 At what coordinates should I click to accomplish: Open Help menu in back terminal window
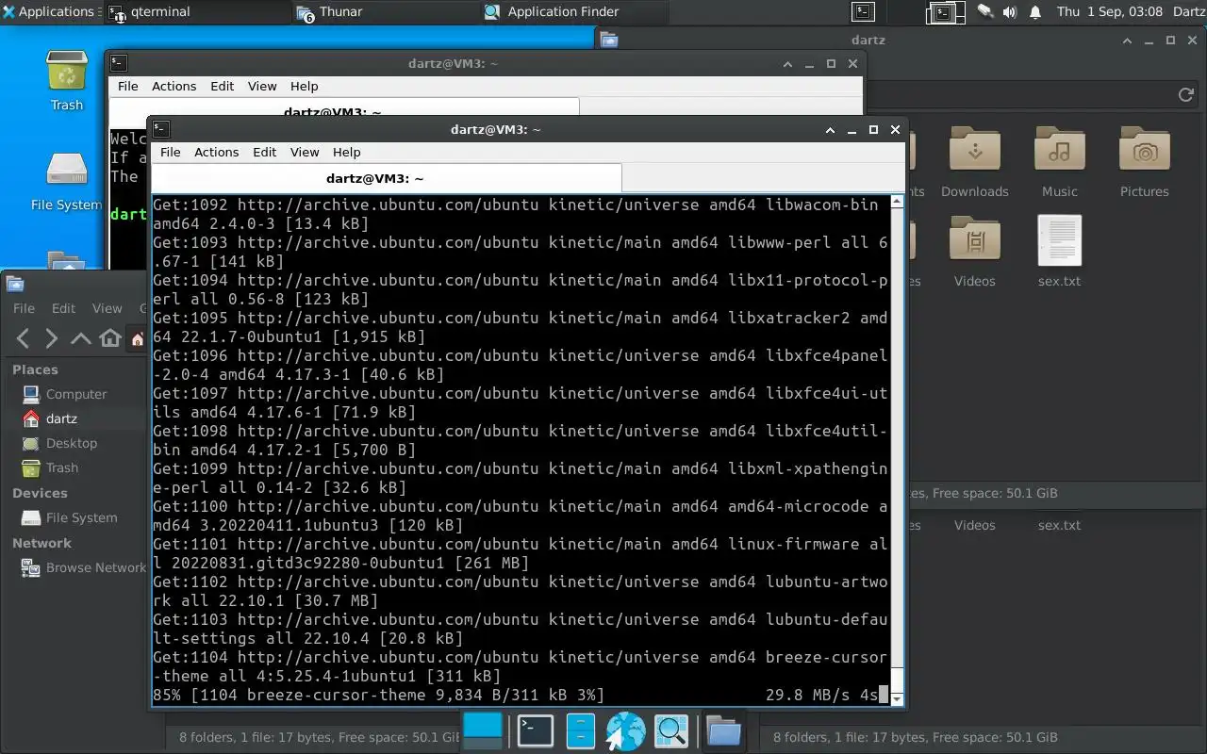304,86
